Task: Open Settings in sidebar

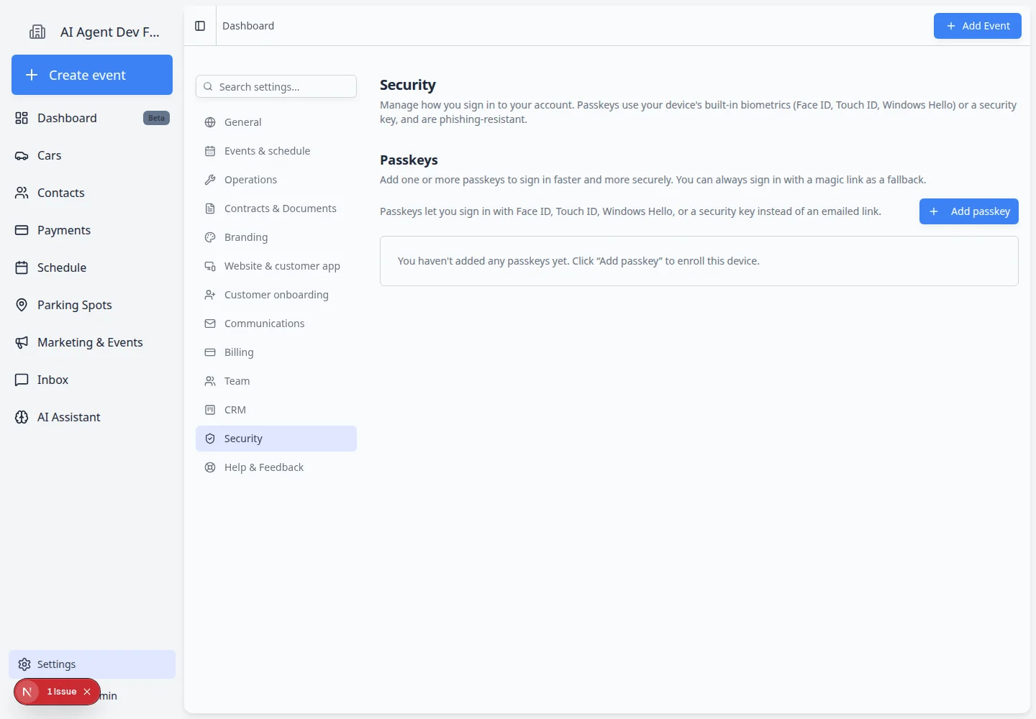Action: tap(92, 664)
